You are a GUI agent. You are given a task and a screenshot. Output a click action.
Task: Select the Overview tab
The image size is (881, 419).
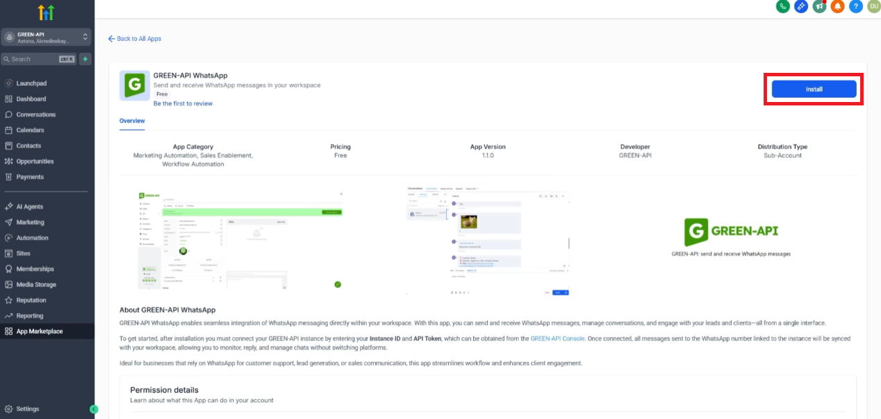point(132,121)
